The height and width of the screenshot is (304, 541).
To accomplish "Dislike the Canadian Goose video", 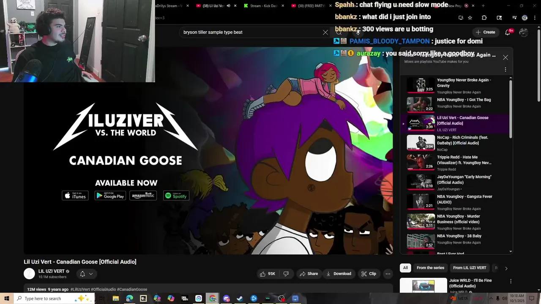I will pos(286,274).
